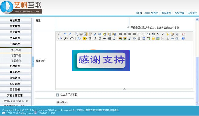Select all content with cursor icon
This screenshot has width=199, height=116.
(x=177, y=34)
